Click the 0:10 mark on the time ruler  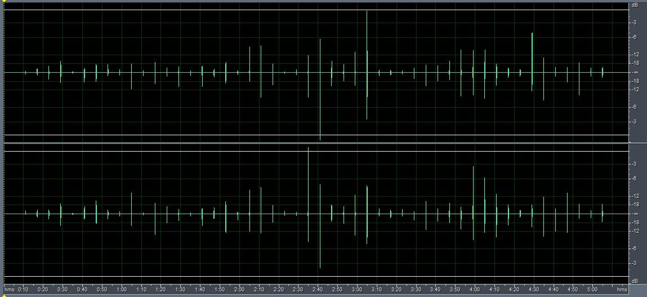click(23, 290)
